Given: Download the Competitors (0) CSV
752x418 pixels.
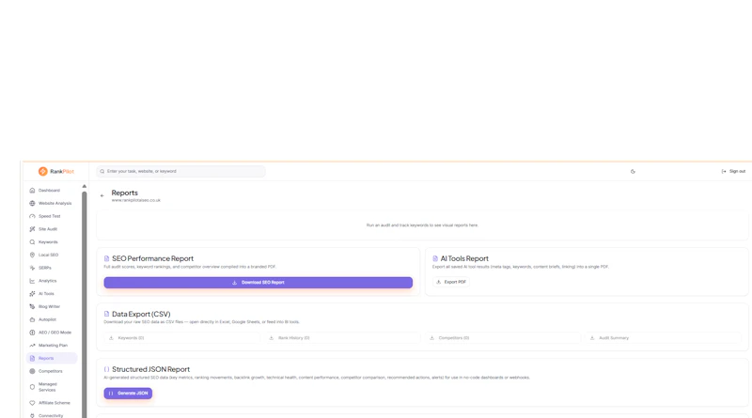Looking at the screenshot, I should coord(503,338).
